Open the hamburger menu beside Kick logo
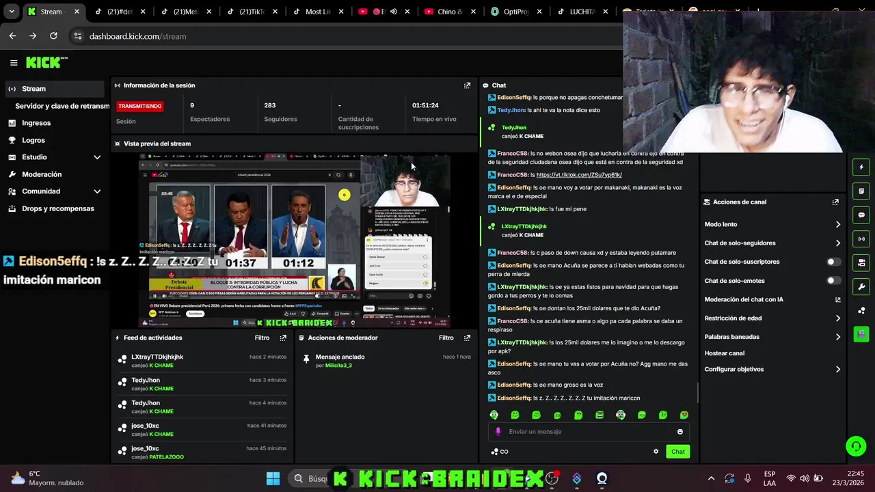 pyautogui.click(x=14, y=63)
